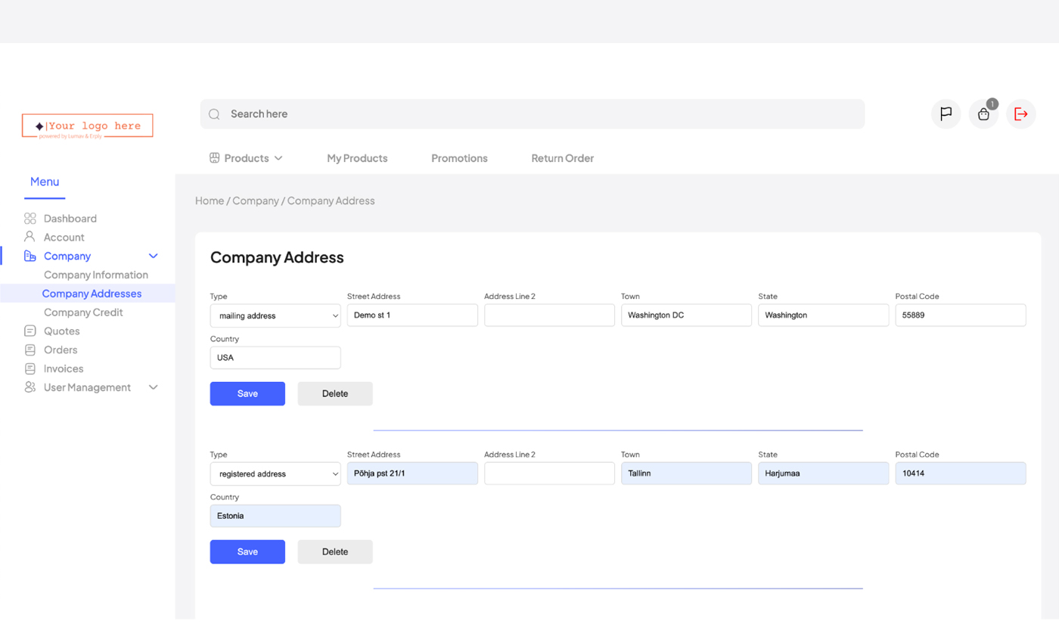
Task: Click the Postal Code field showing 55889
Action: pos(961,315)
